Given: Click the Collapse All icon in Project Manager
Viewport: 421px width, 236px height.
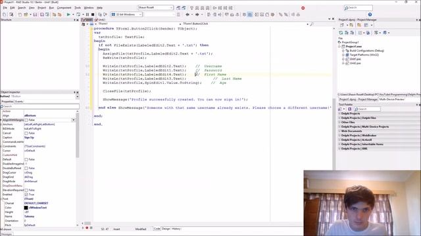Looking at the screenshot, I should tap(352, 33).
